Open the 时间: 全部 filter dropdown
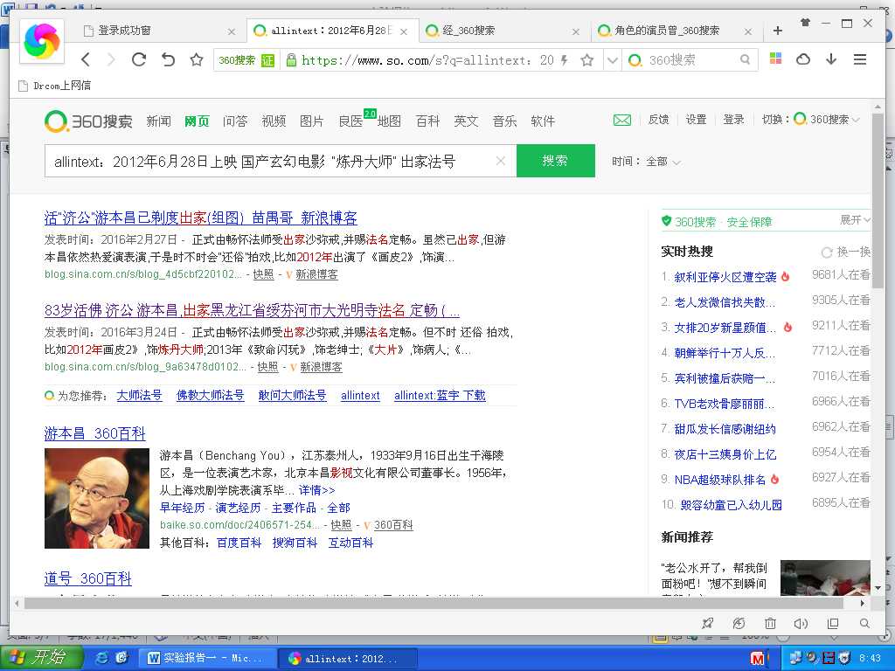The height and width of the screenshot is (671, 895). [x=646, y=162]
